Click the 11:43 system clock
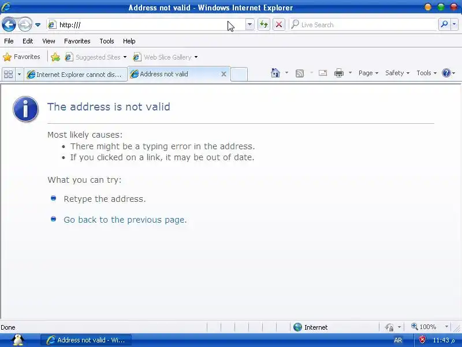462x347 pixels. pyautogui.click(x=444, y=340)
